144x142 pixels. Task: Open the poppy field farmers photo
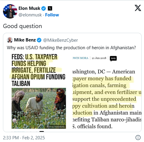tap(39, 108)
